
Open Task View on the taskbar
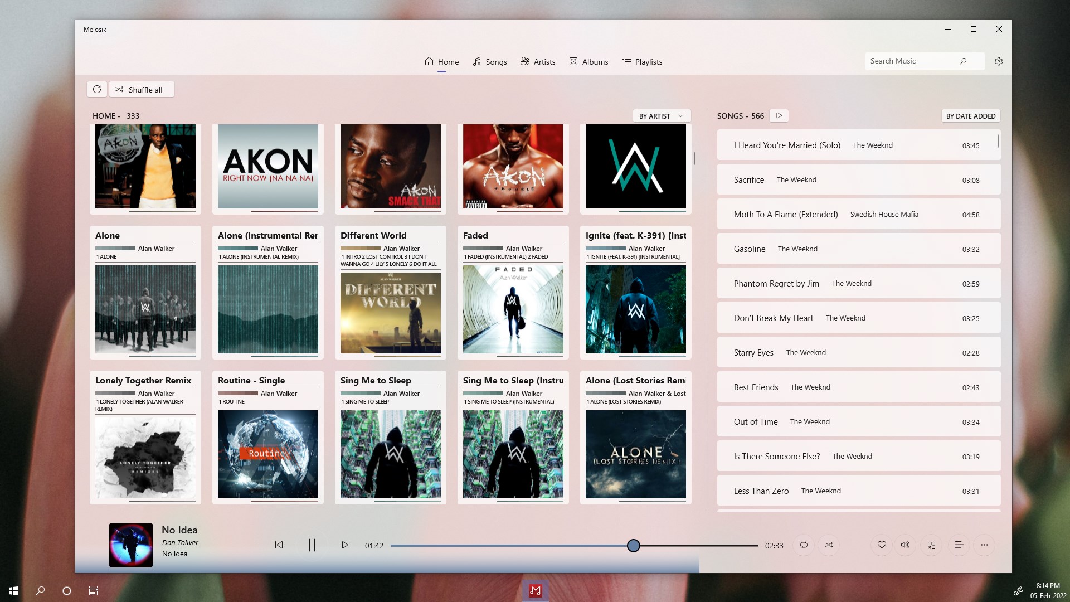(94, 591)
